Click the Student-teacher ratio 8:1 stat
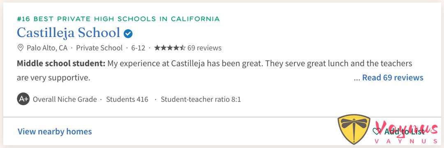 point(201,99)
